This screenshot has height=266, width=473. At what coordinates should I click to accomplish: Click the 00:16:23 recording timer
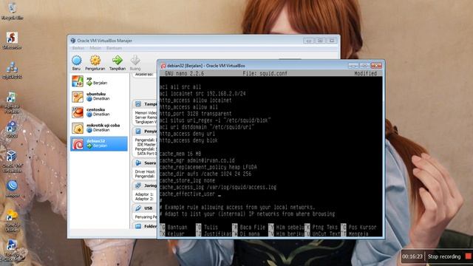[412, 256]
